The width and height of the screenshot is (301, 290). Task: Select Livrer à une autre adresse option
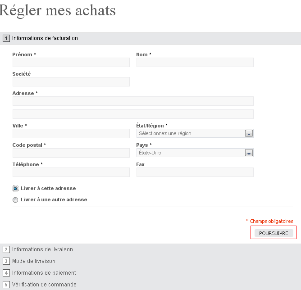15,200
